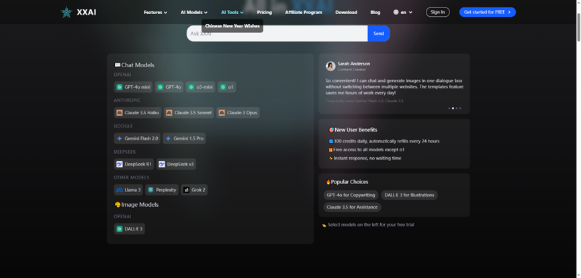581x278 pixels.
Task: Select the DeepSeek v3 model
Action: point(176,164)
